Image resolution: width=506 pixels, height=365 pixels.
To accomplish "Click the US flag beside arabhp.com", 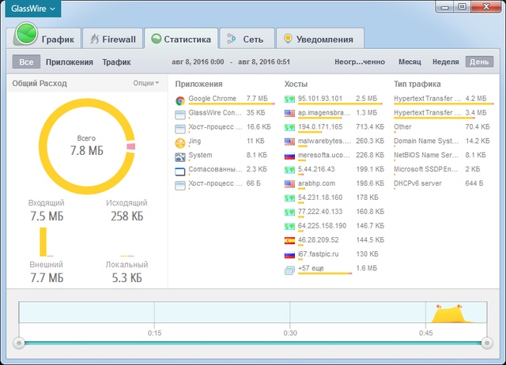I will click(290, 184).
